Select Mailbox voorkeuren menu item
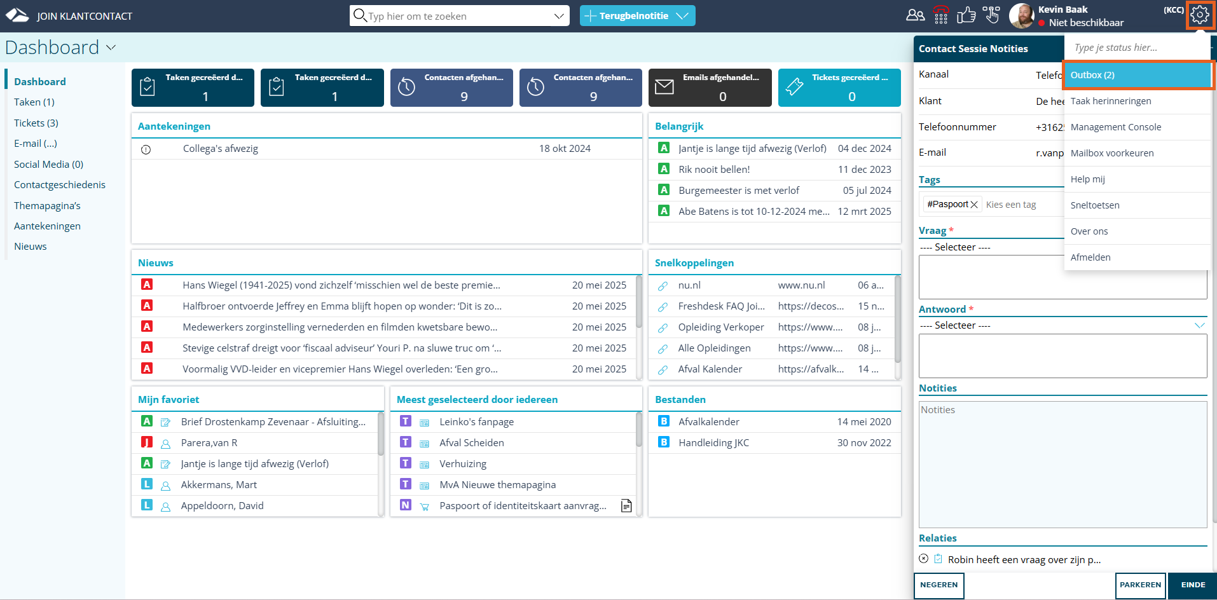Screen dimensions: 1217x600 point(1137,153)
